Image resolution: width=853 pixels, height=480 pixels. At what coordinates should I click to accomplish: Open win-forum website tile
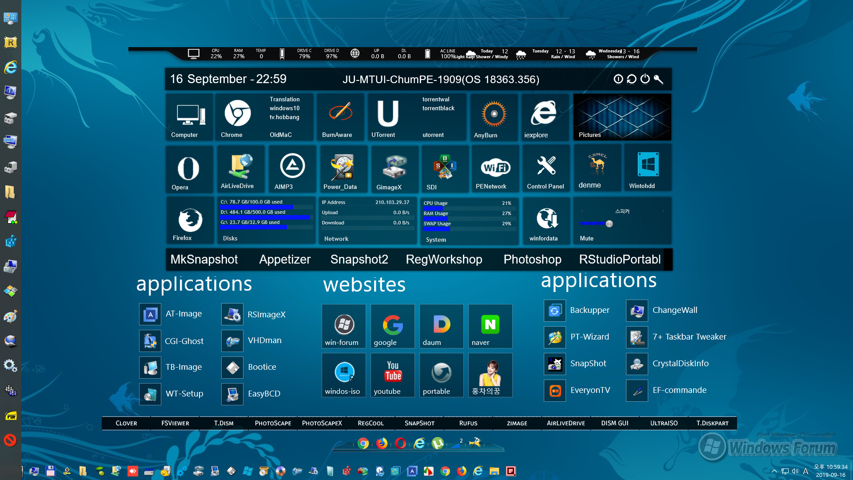(x=343, y=326)
